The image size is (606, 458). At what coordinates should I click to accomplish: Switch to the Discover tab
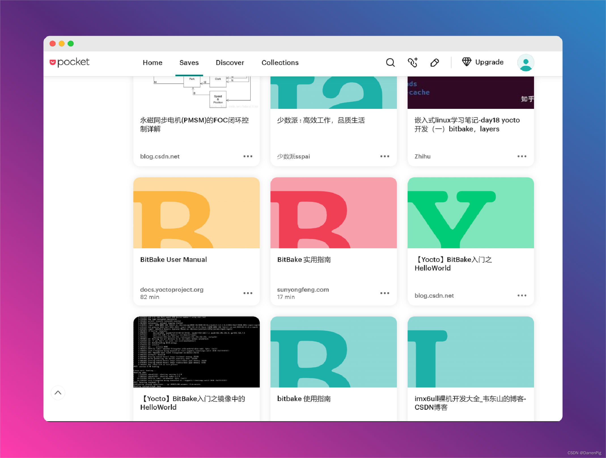click(x=230, y=63)
